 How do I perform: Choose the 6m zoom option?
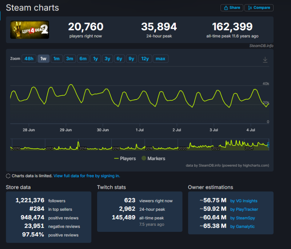(83, 59)
